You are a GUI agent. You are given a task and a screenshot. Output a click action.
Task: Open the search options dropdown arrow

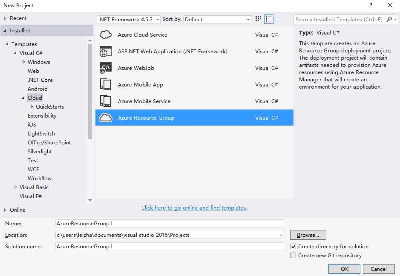coord(395,20)
